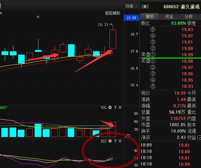
Task: Click the 涨跌 value 1.44
Action: tap(181, 99)
